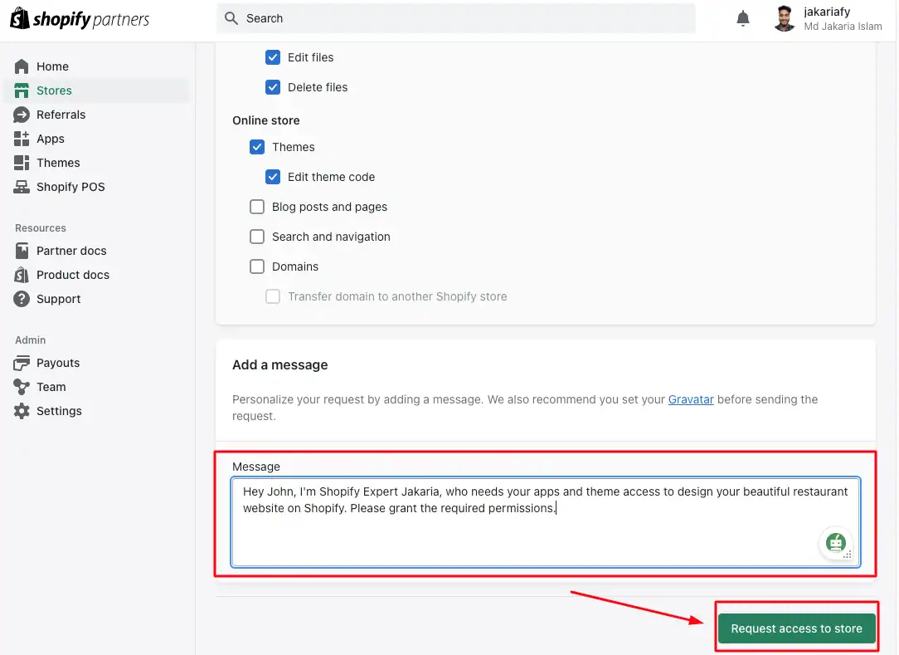Viewport: 899px width, 655px height.
Task: Click the Product docs bag icon
Action: [x=22, y=275]
